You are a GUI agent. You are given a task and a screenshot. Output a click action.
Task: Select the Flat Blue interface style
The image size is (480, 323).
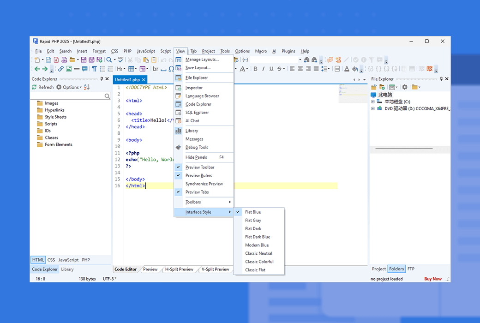(x=258, y=212)
